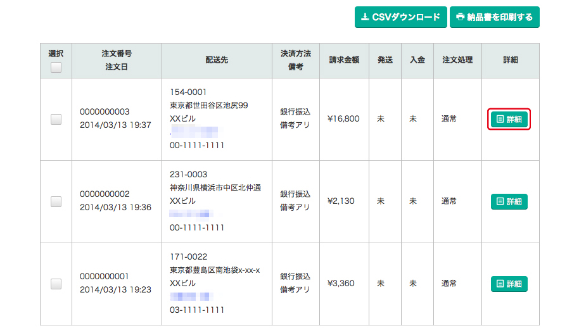Viewport: 579px width, 328px height.
Task: Click the amount ¥2,130
Action: coord(341,201)
